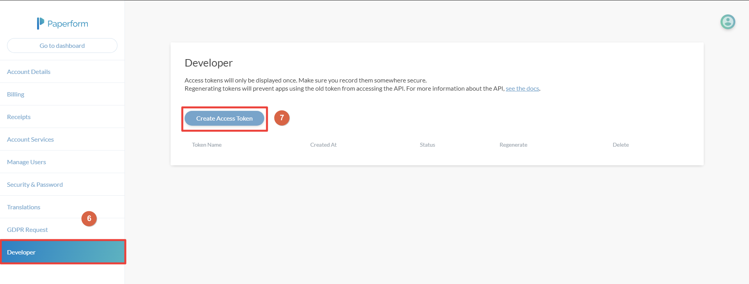Click the Regenerate column header
Image resolution: width=749 pixels, height=284 pixels.
513,145
